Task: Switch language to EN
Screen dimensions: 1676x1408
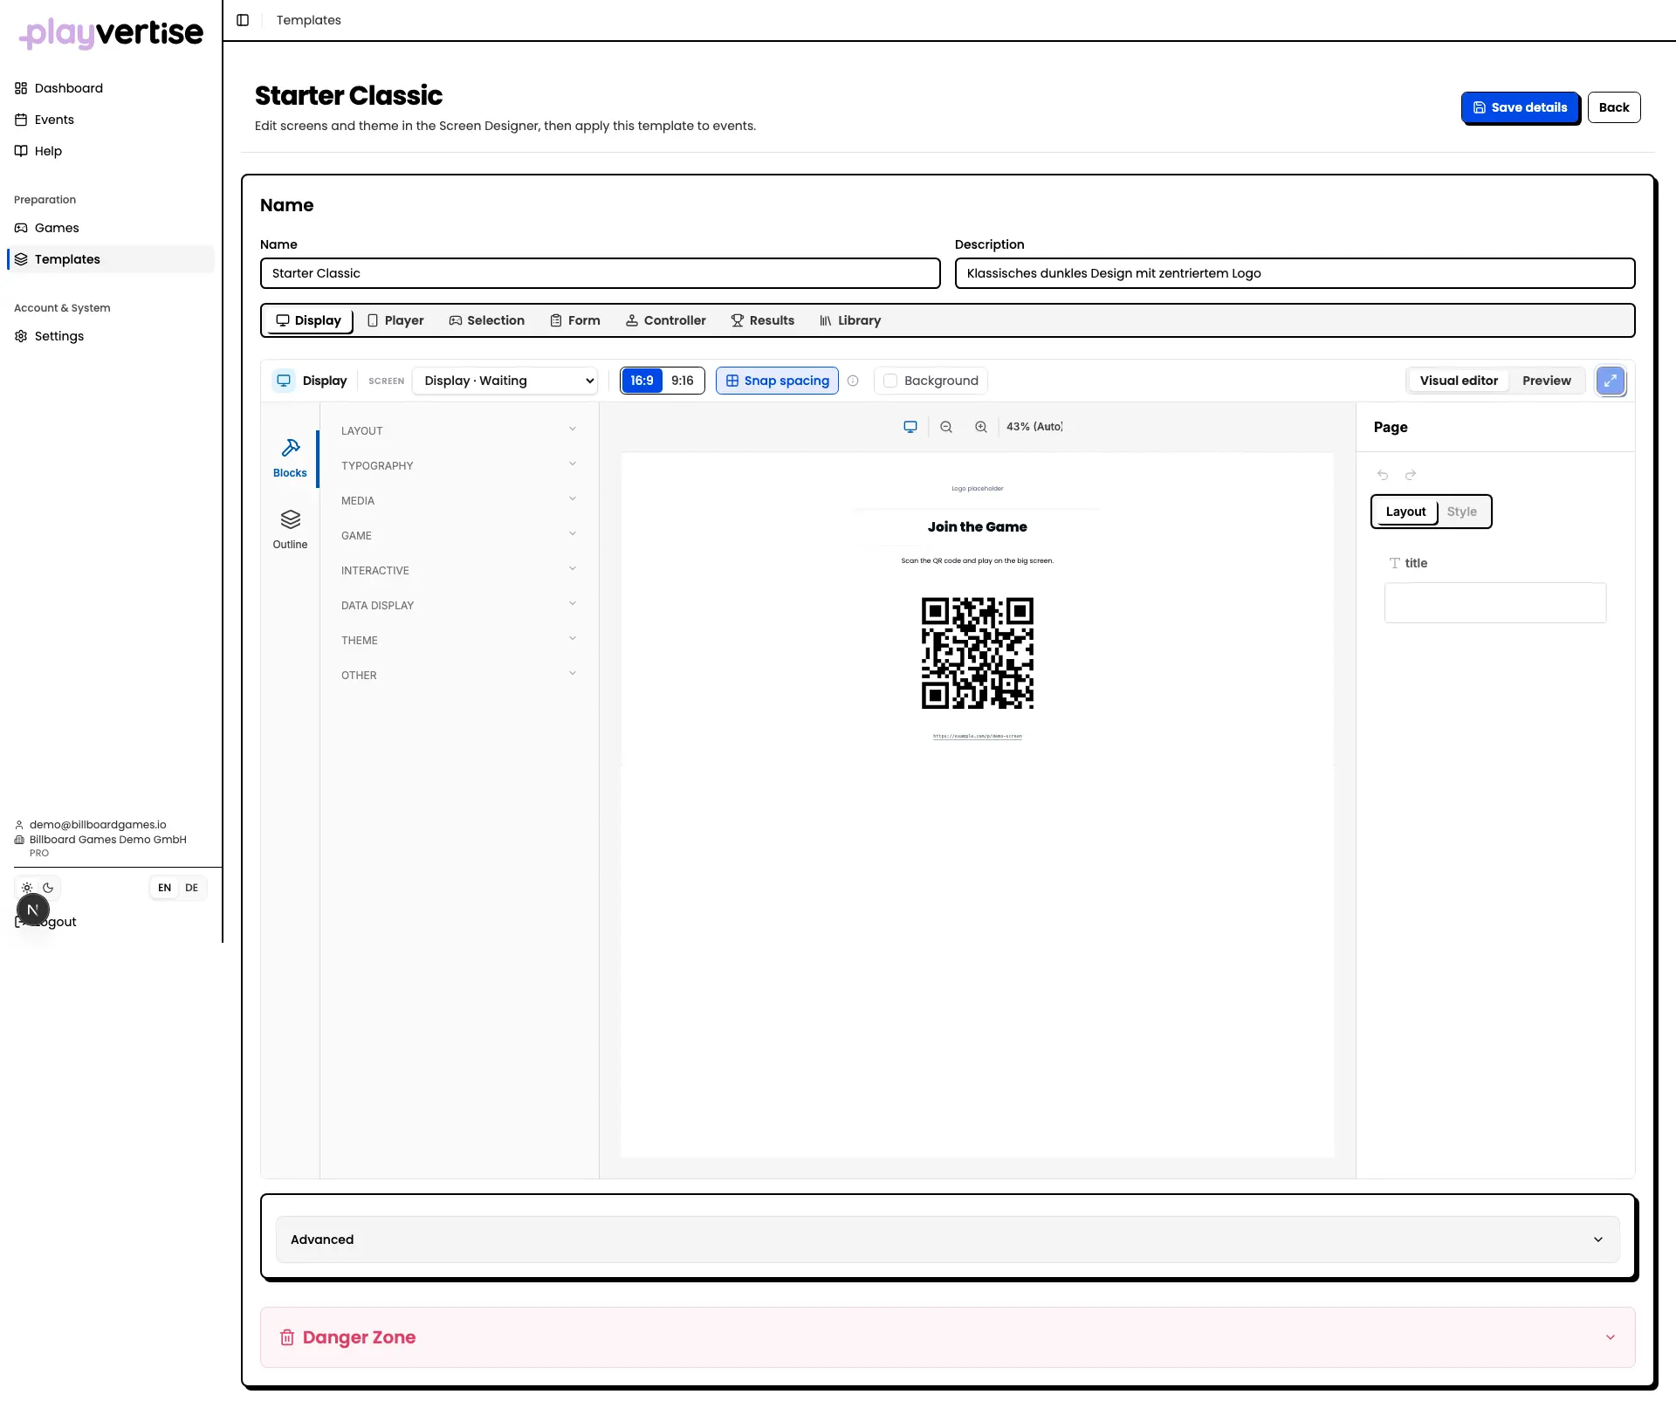Action: (x=165, y=888)
